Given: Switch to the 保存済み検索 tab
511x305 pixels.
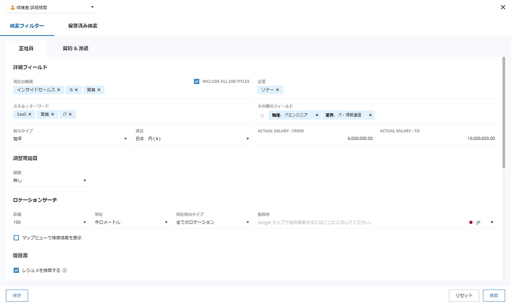Looking at the screenshot, I should coord(82,26).
